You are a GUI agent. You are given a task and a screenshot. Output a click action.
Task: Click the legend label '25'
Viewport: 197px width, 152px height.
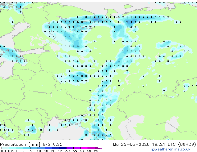click(x=60, y=151)
